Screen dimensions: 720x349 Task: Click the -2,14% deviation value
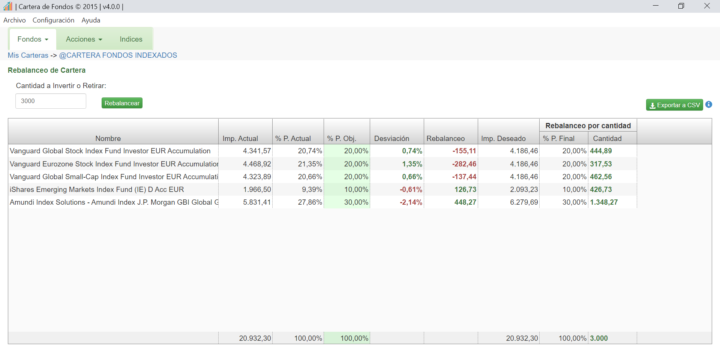pyautogui.click(x=411, y=202)
